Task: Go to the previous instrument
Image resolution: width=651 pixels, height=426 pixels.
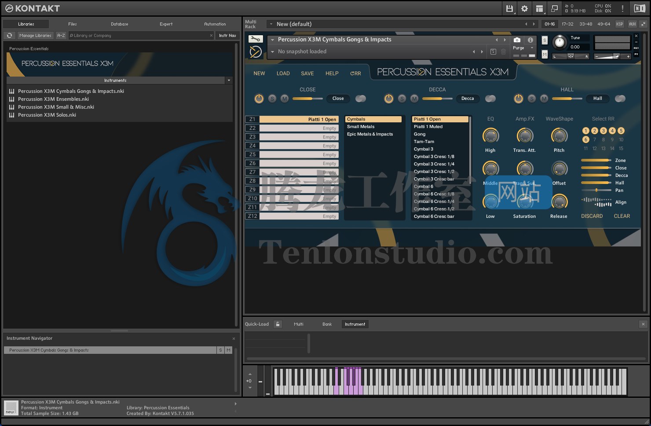Action: pyautogui.click(x=497, y=40)
